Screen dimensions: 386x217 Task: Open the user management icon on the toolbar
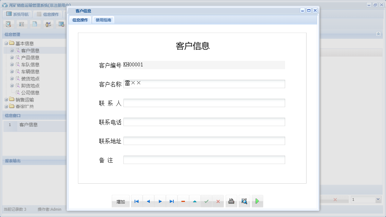pos(48,24)
